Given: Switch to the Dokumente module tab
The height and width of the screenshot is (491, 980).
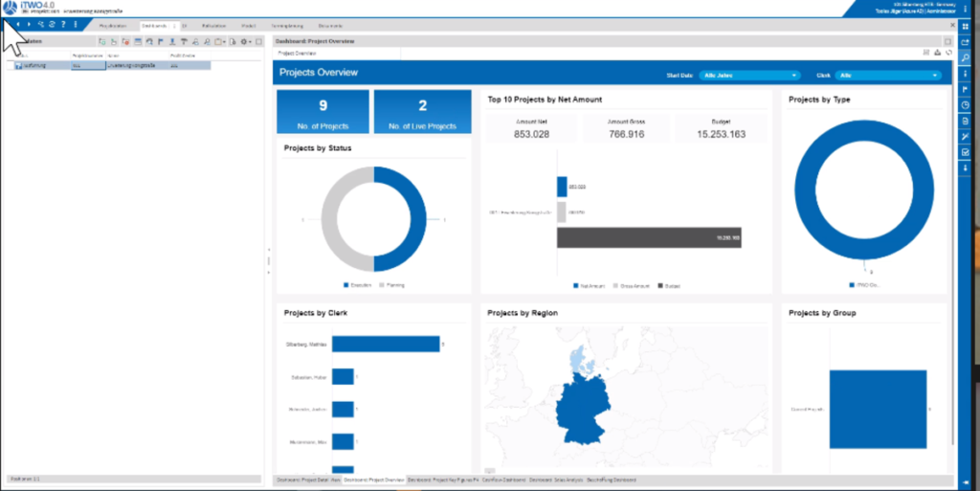Looking at the screenshot, I should click(x=330, y=26).
